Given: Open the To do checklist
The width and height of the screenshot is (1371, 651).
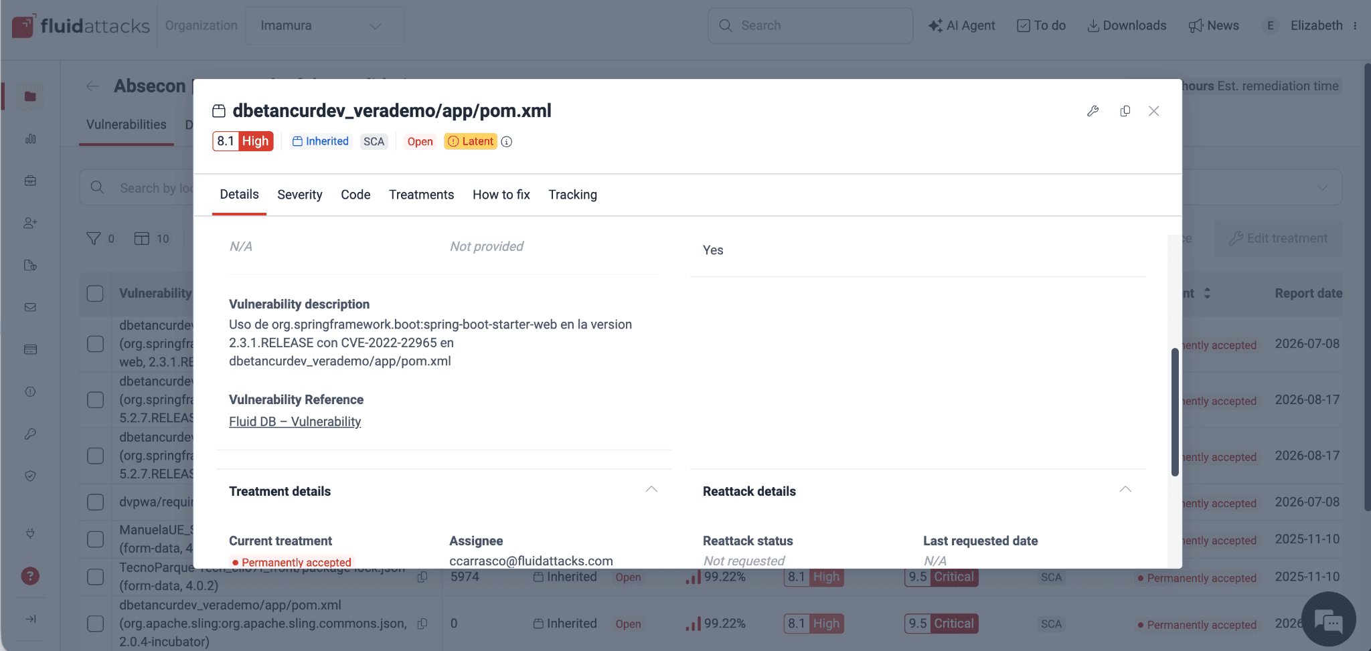Looking at the screenshot, I should tap(1041, 25).
